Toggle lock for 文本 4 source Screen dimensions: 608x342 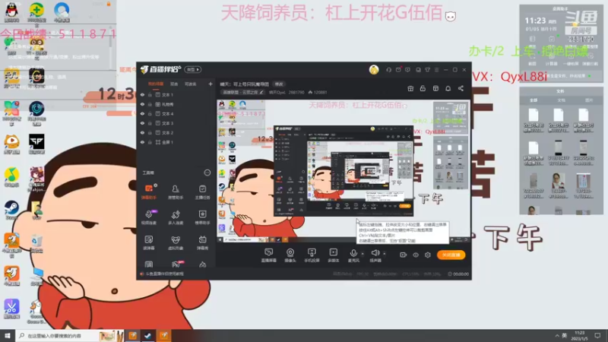(150, 113)
